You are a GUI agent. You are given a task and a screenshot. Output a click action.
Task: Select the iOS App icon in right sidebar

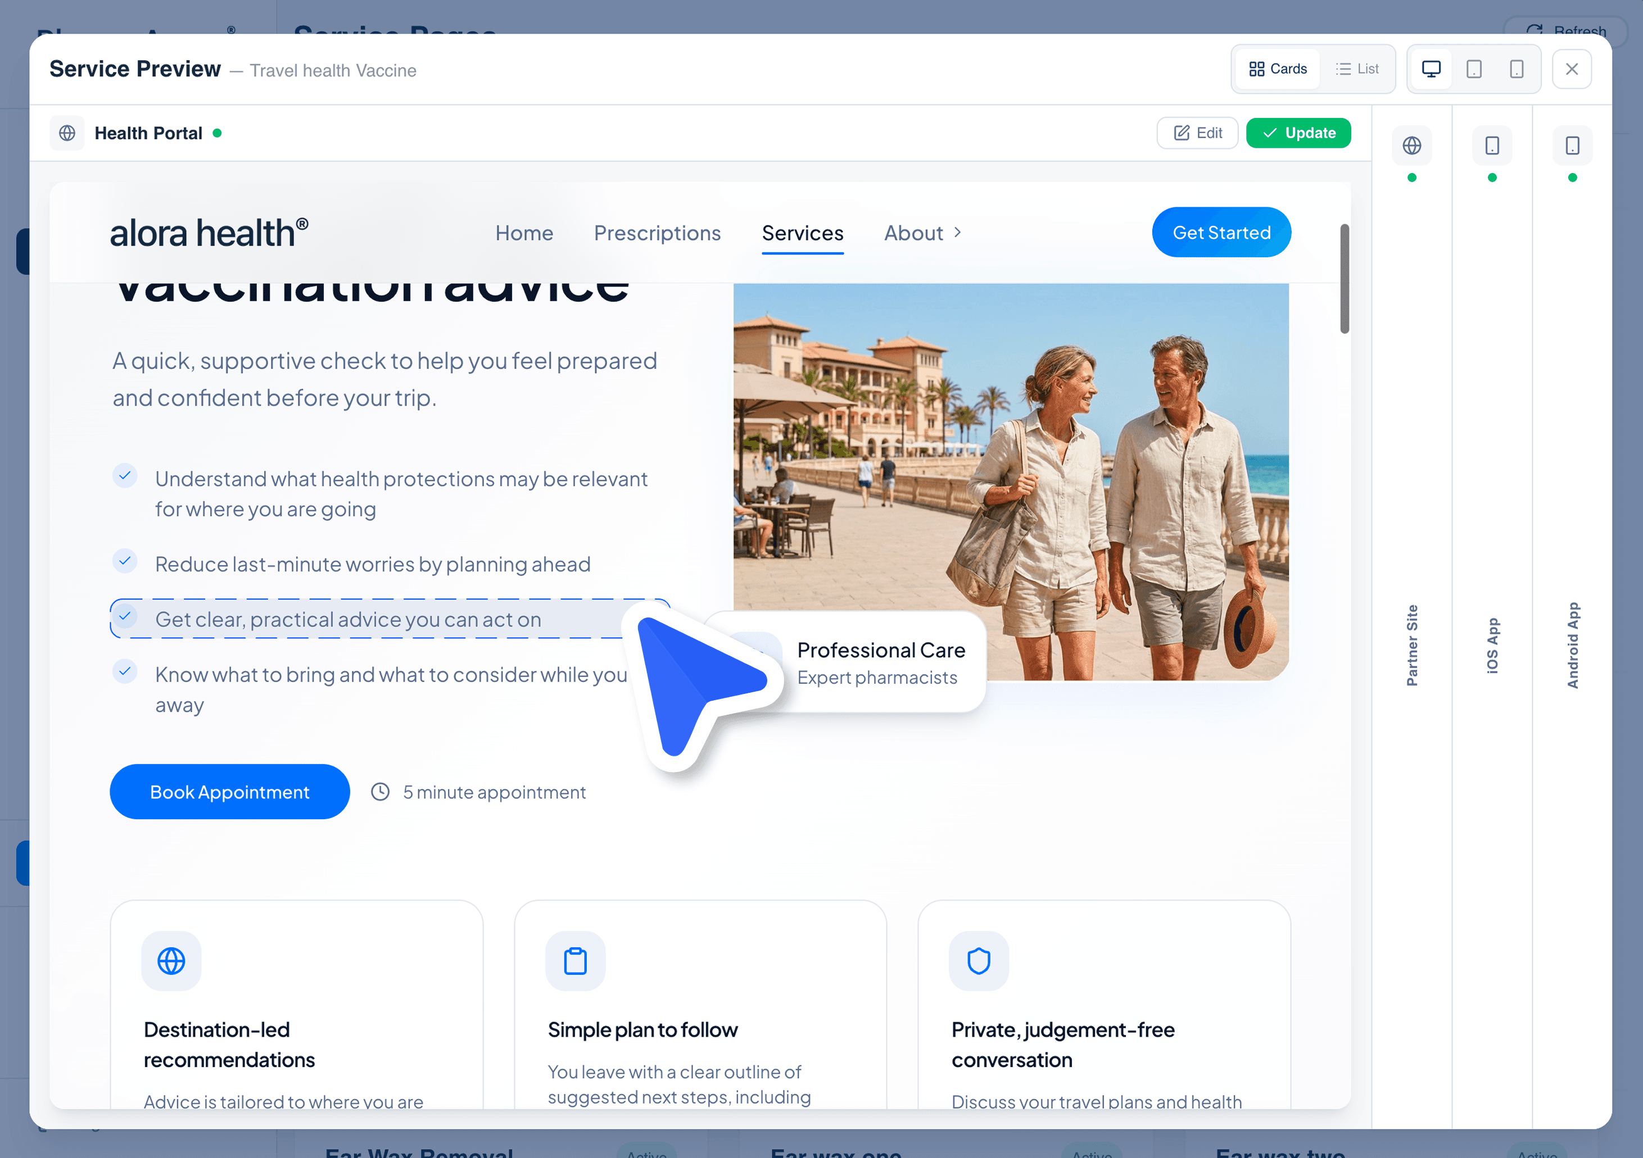pyautogui.click(x=1493, y=145)
